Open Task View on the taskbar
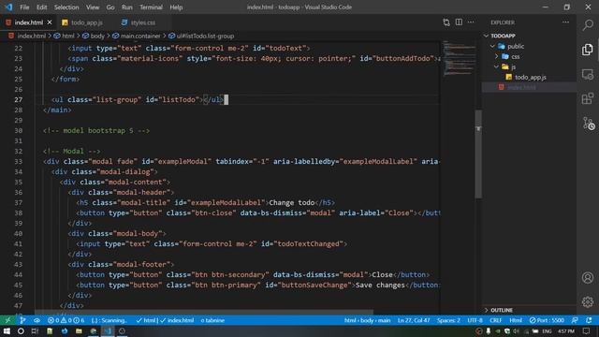The image size is (599, 337). (x=35, y=331)
